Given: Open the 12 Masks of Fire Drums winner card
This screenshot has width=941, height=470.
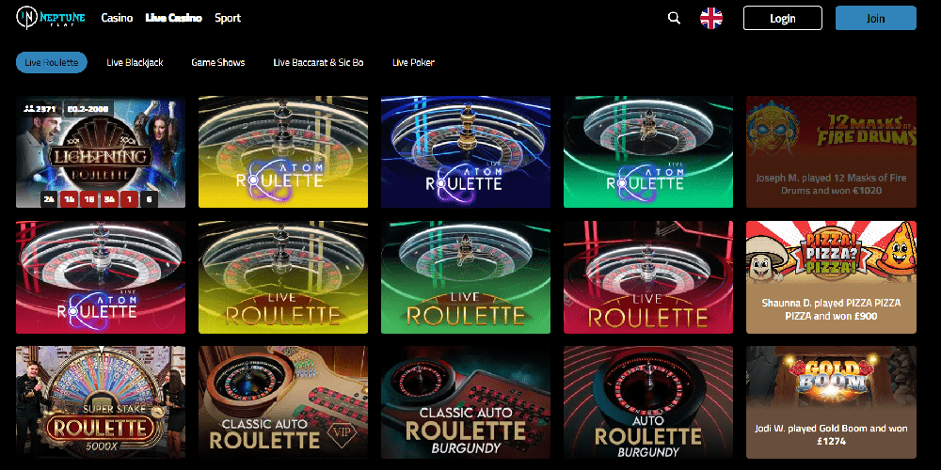Looking at the screenshot, I should pos(831,151).
